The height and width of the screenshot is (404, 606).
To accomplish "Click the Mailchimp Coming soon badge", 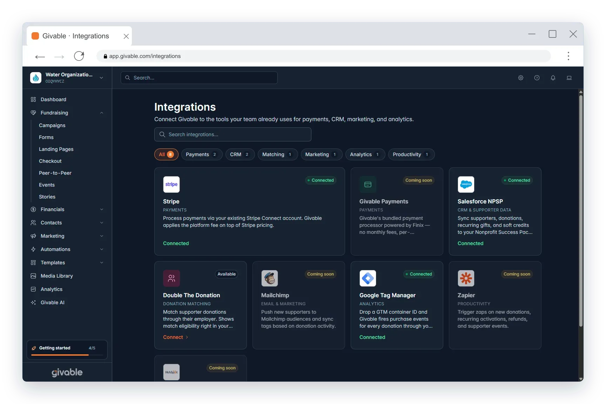I will click(321, 274).
